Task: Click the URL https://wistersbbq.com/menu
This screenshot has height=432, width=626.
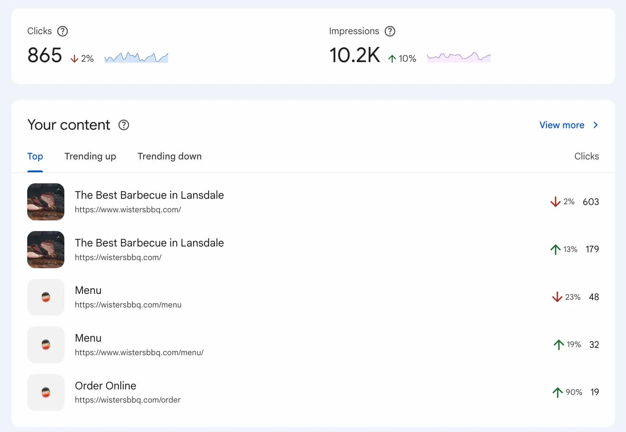Action: 128,305
